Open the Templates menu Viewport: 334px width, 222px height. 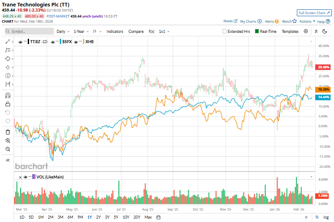pos(290,32)
